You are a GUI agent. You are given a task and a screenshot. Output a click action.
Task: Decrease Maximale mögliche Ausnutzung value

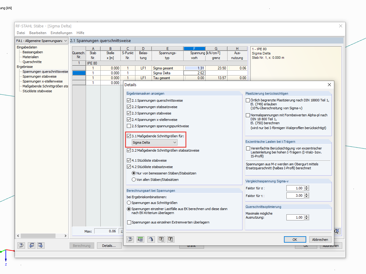pos(307,219)
